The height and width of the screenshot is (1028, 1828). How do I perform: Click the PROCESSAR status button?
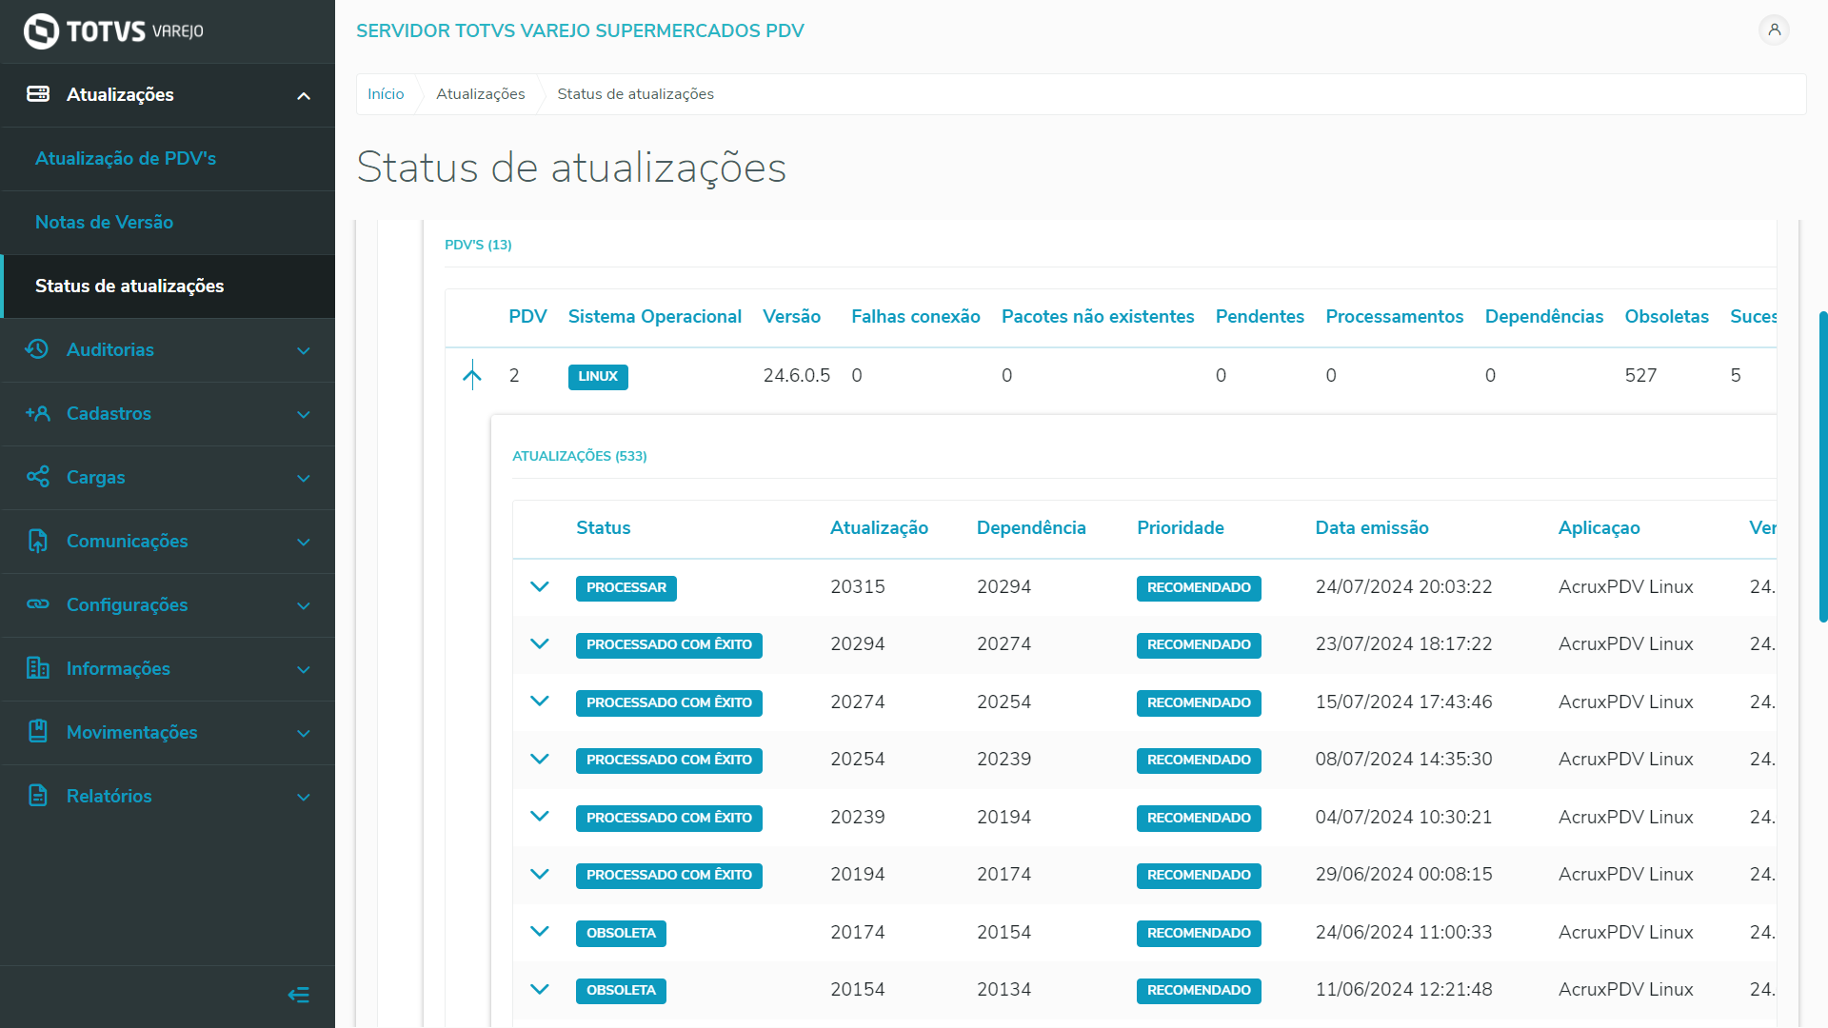(626, 588)
